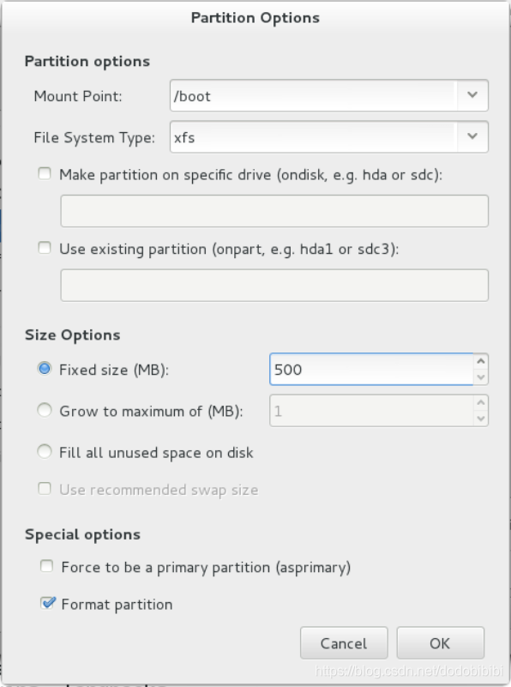Click the onpart existing partition text field
Screen dimensions: 511x687
point(274,286)
